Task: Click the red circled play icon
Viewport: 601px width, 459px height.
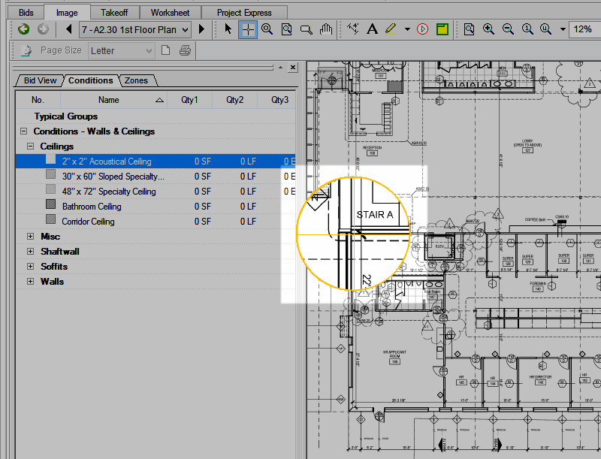Action: (x=422, y=29)
